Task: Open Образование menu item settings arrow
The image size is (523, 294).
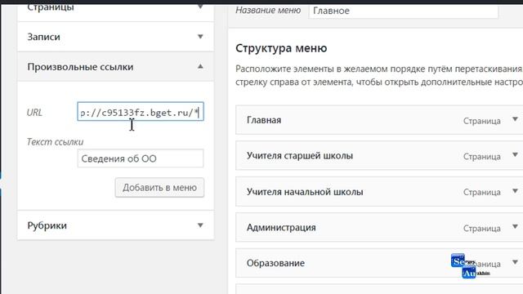Action: click(515, 262)
